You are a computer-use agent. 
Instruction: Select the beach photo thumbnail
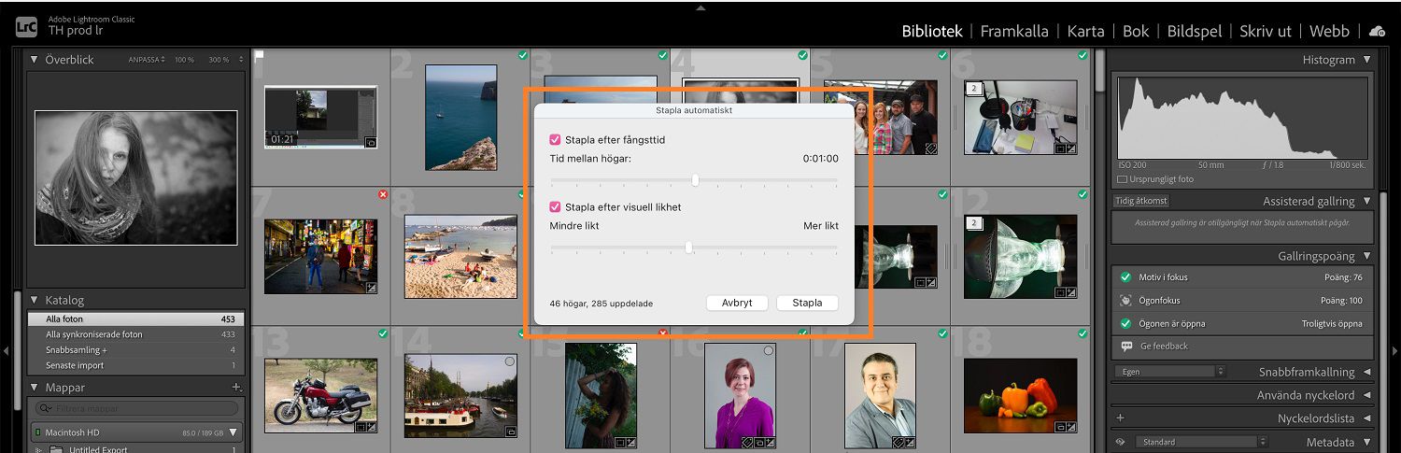[460, 257]
